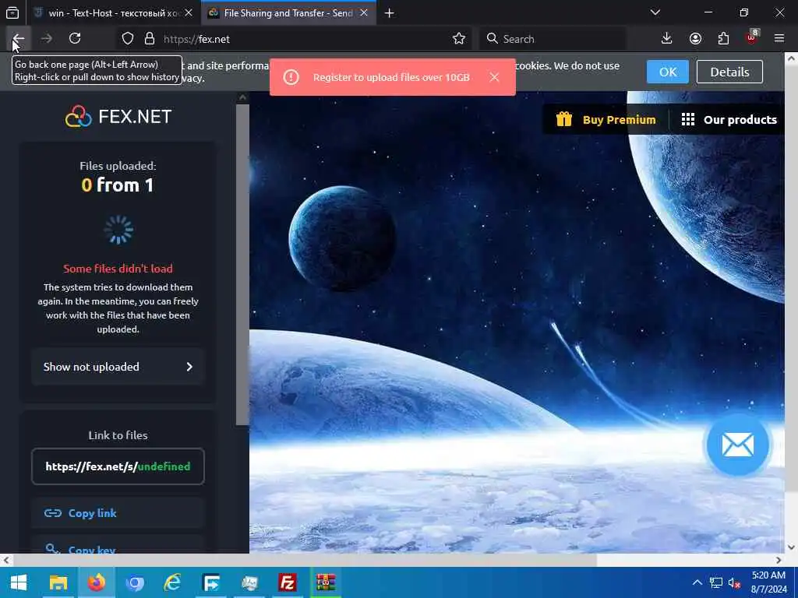
Task: Open FileZilla from taskbar
Action: pos(287,582)
